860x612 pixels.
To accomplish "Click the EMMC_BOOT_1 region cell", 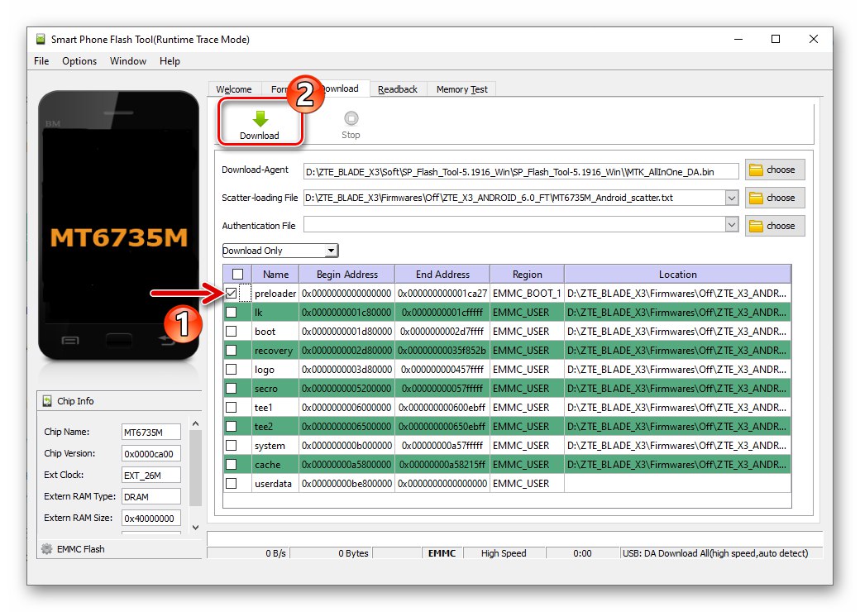I will [x=527, y=294].
